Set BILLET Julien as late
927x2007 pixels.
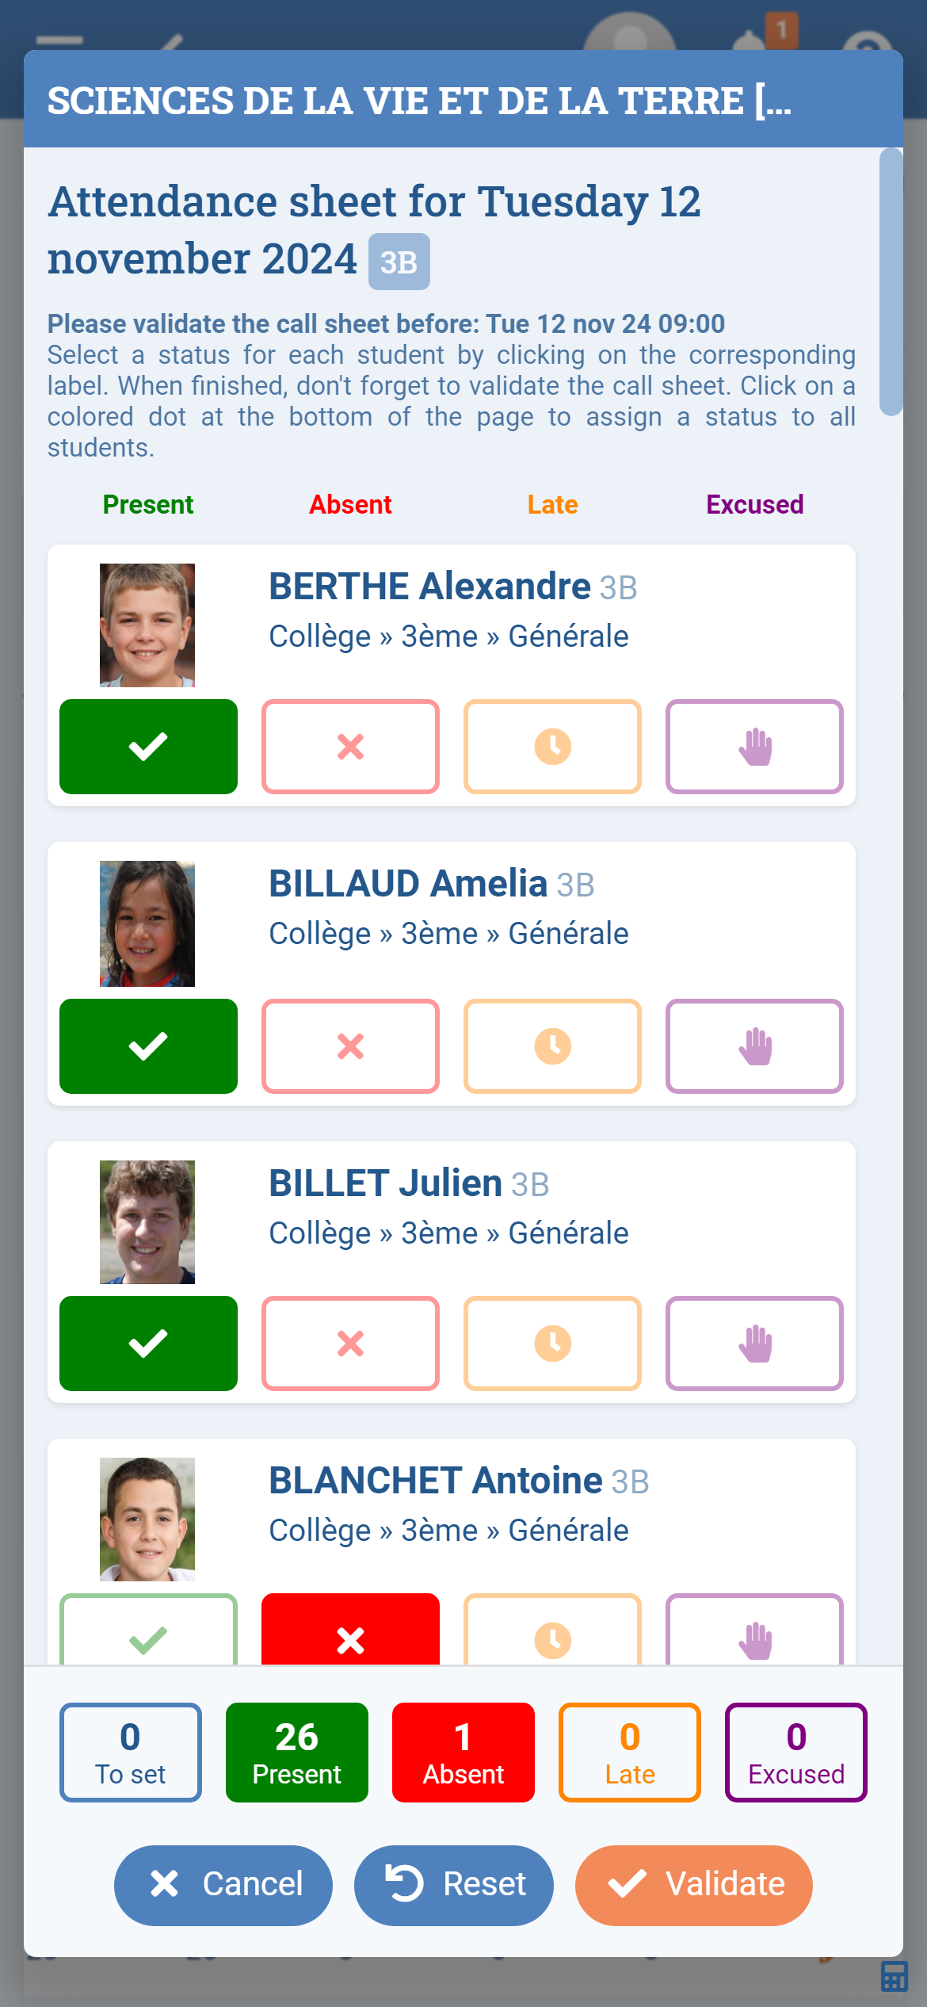point(552,1344)
